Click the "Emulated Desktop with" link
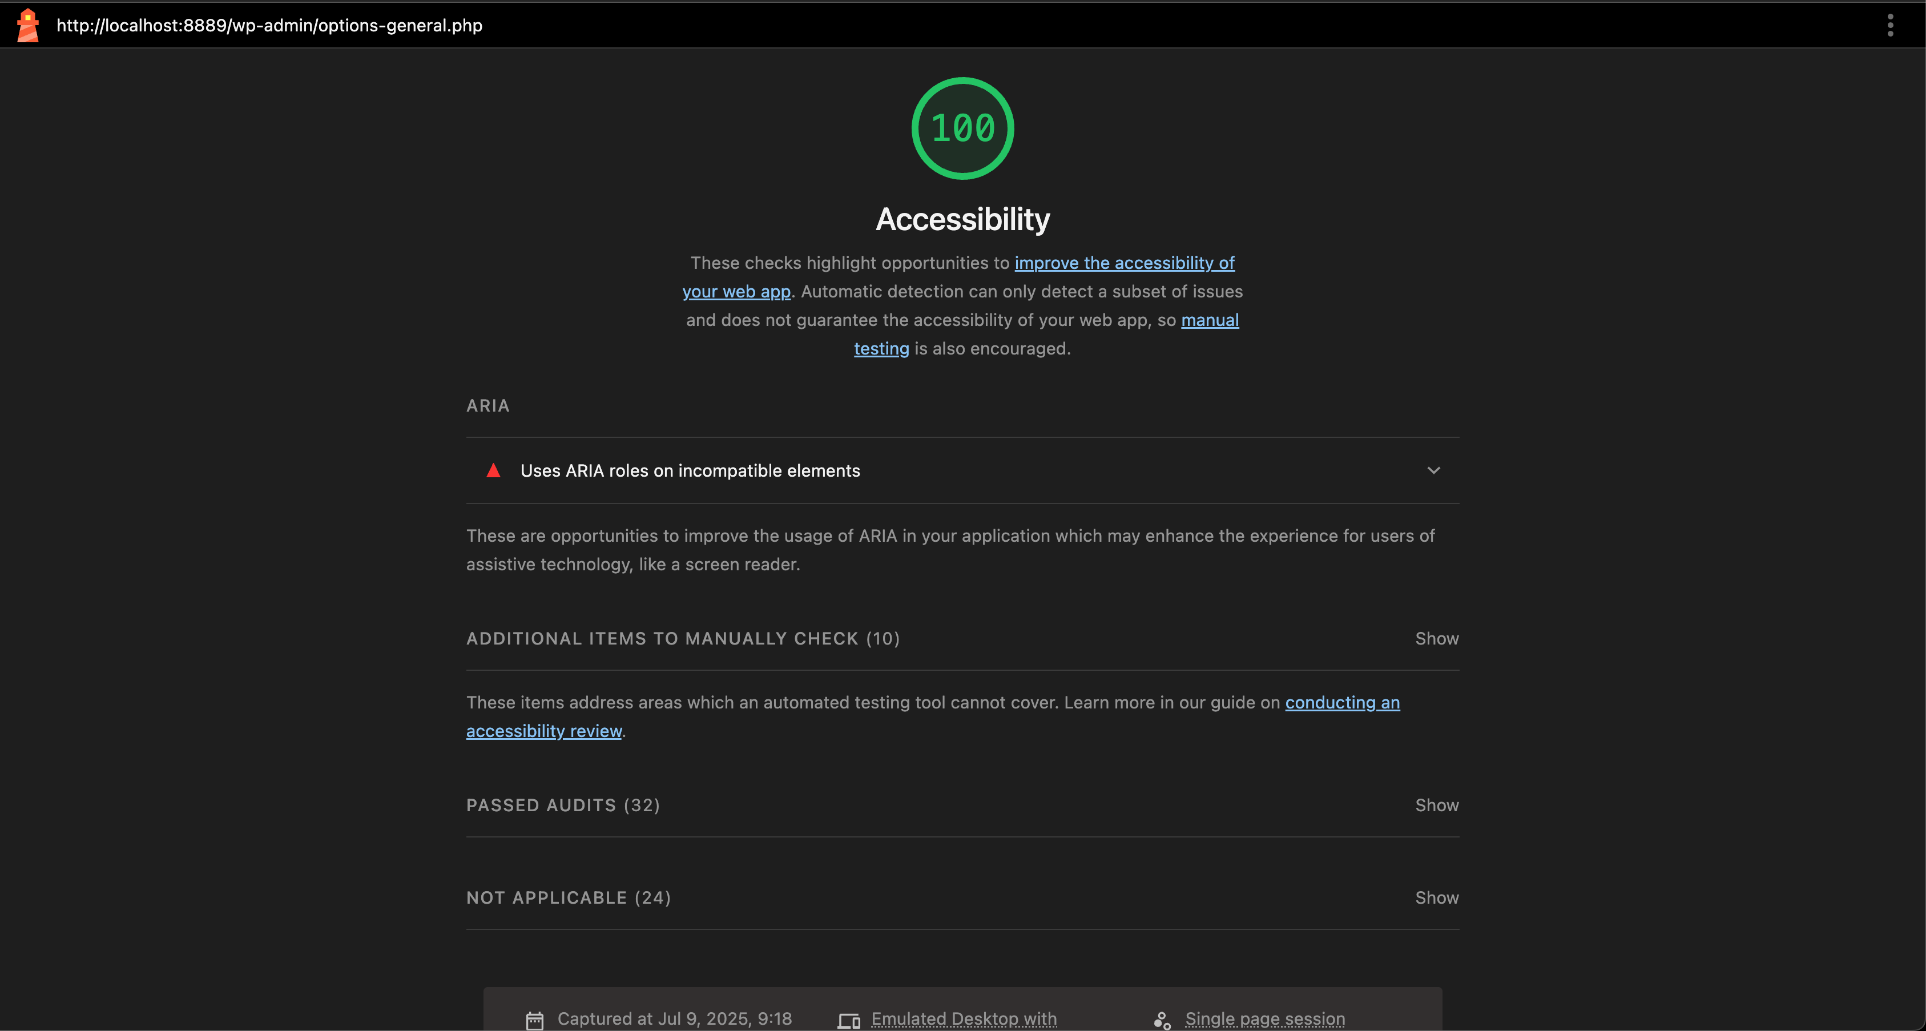The width and height of the screenshot is (1926, 1031). coord(964,1019)
